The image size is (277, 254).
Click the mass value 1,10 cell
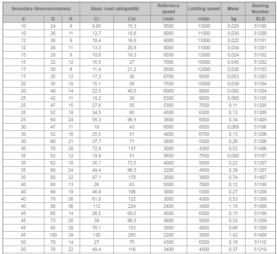click(x=233, y=206)
